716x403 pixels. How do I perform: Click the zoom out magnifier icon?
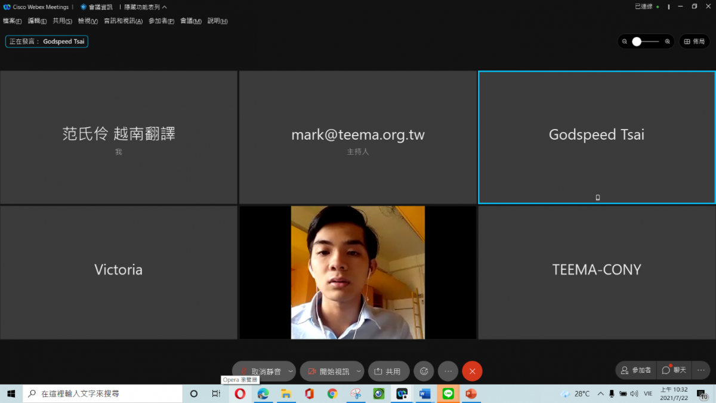point(625,42)
